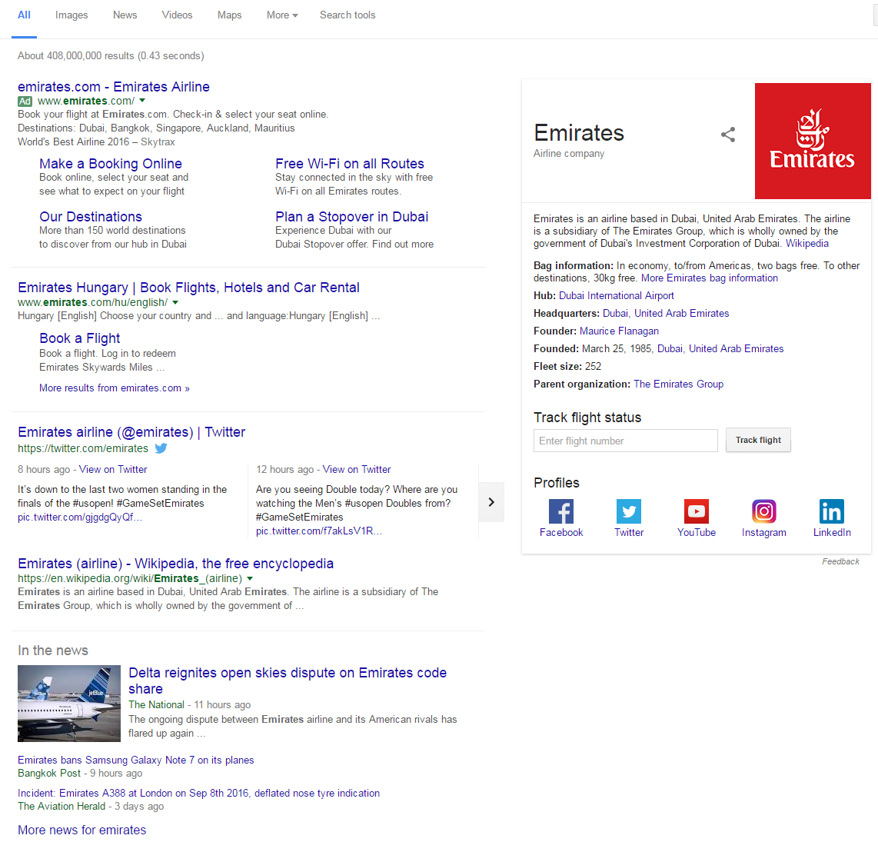Click the Enter flight number field
Viewport: 878px width, 842px height.
click(625, 441)
